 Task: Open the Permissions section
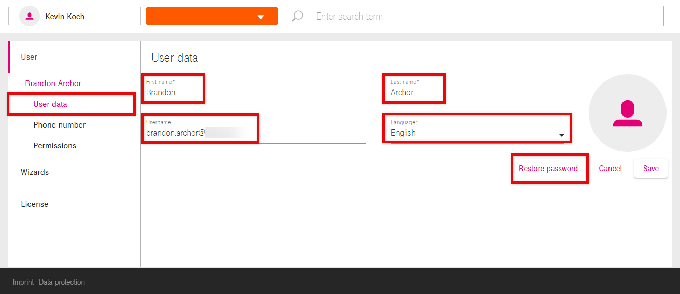[x=55, y=146]
